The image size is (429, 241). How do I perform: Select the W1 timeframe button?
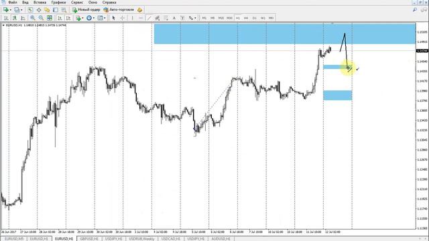[x=263, y=18]
